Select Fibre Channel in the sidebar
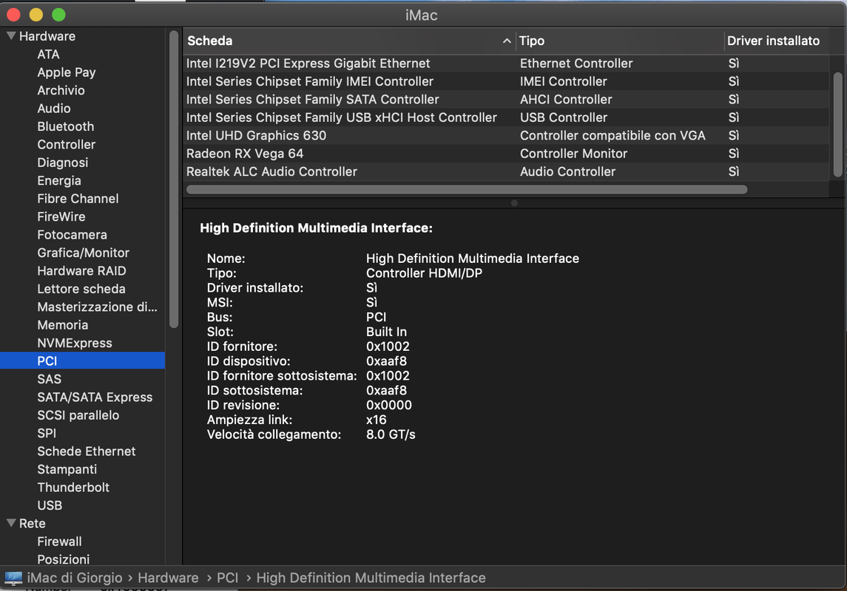 pos(78,199)
